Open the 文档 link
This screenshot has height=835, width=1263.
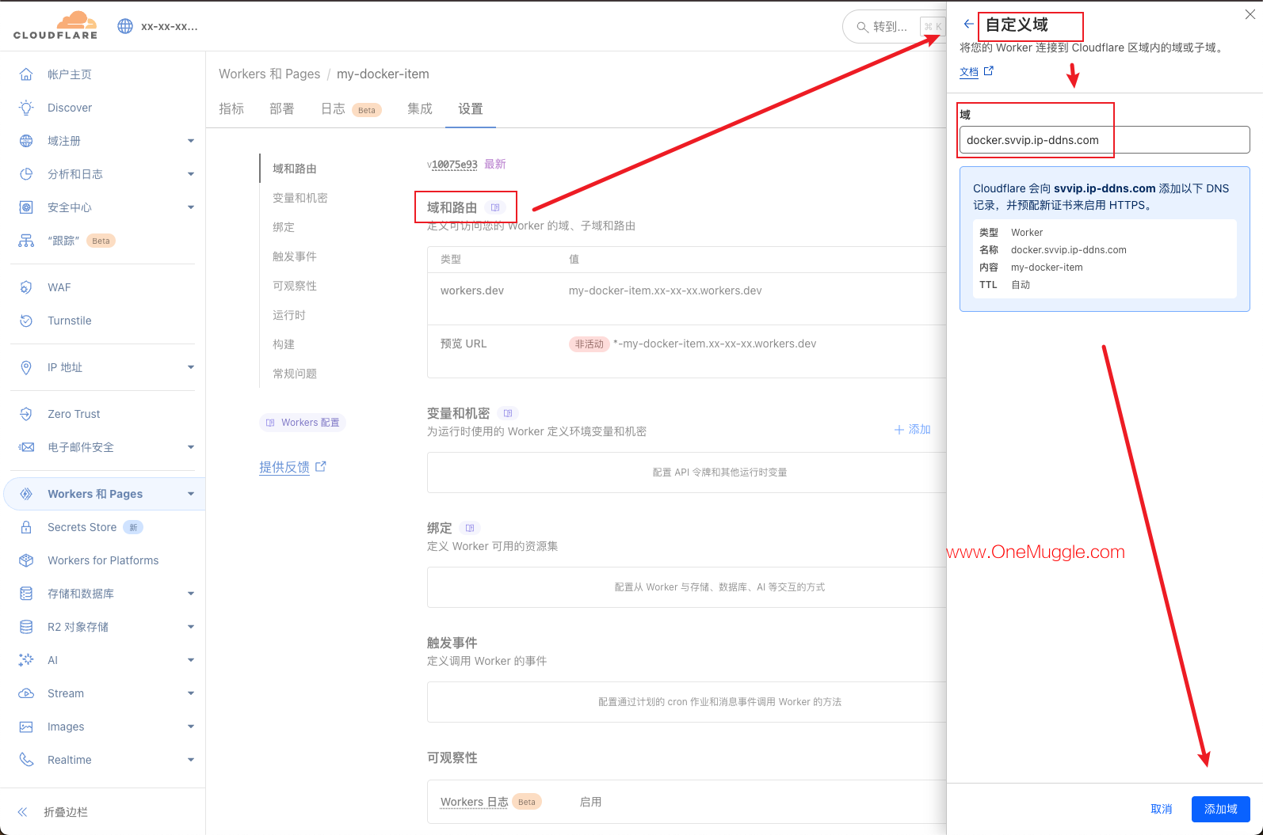point(976,71)
